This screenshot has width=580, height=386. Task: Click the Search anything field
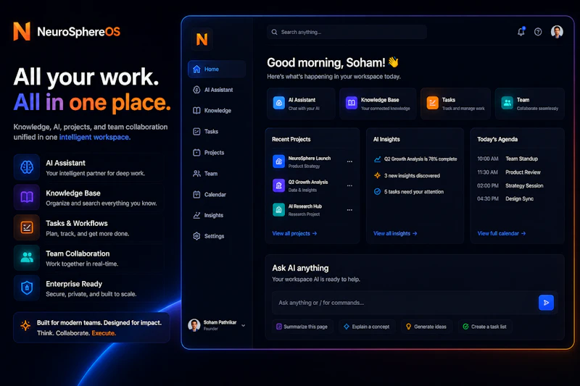tap(347, 32)
